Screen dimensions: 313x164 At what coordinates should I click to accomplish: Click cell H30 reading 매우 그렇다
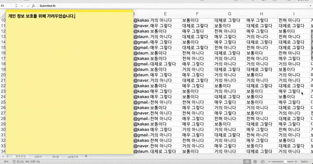point(262,129)
